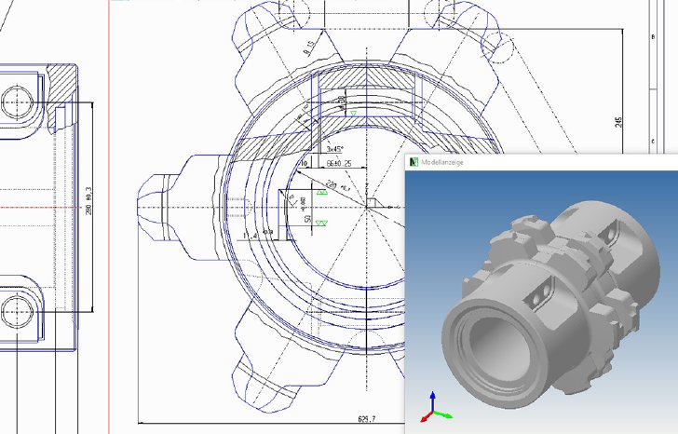
Task: Select the R 15 radius annotation
Action: pyautogui.click(x=309, y=48)
